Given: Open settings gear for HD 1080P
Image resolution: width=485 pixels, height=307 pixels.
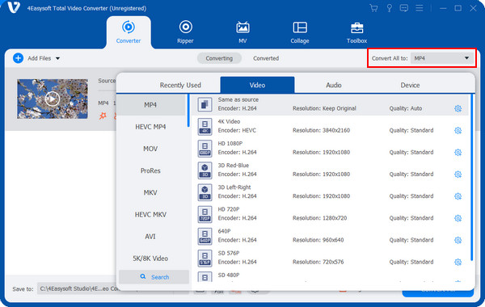Looking at the screenshot, I should pos(458,153).
